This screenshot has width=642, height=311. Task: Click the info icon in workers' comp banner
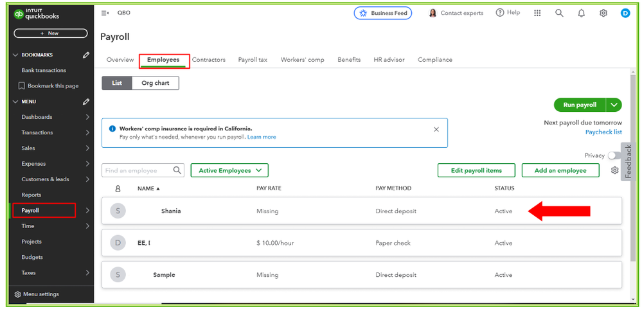tap(112, 129)
